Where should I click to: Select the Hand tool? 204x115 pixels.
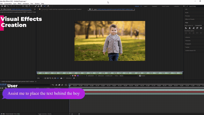tap(5, 6)
